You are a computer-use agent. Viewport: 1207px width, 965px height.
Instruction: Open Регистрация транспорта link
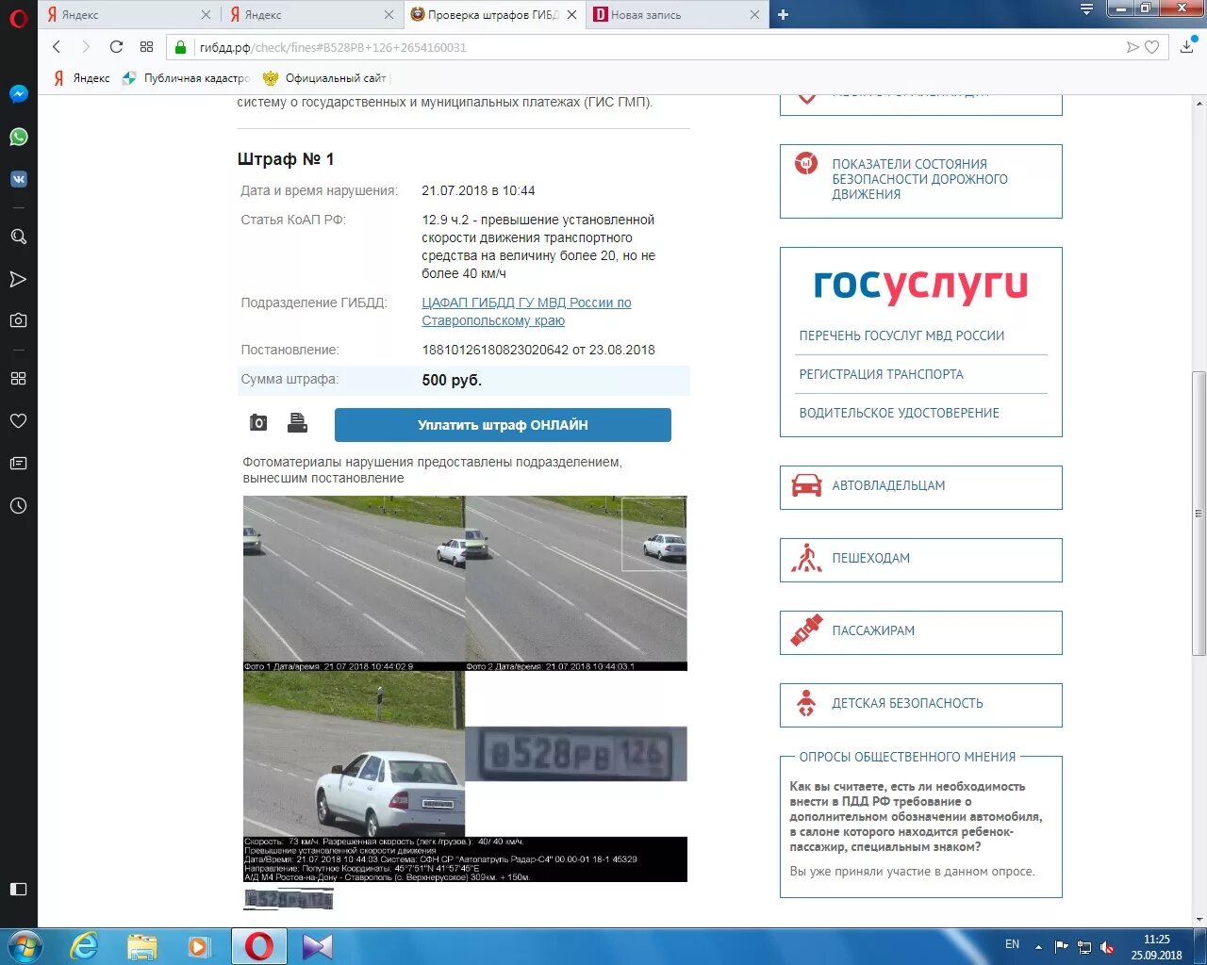(x=881, y=374)
